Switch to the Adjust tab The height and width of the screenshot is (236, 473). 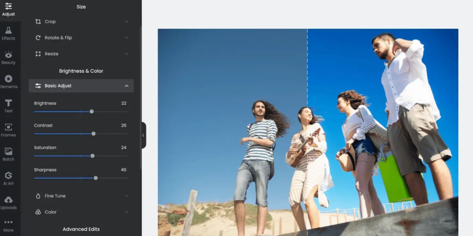click(x=8, y=9)
